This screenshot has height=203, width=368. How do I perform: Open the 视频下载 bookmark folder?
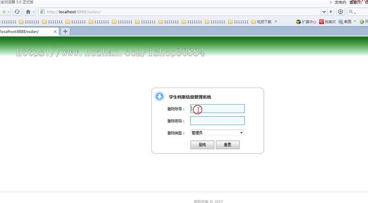click(x=261, y=22)
